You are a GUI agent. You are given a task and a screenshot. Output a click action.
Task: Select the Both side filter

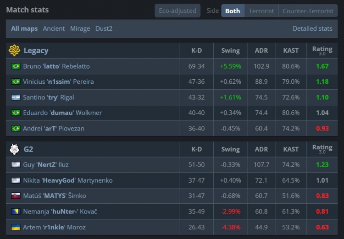pyautogui.click(x=233, y=11)
